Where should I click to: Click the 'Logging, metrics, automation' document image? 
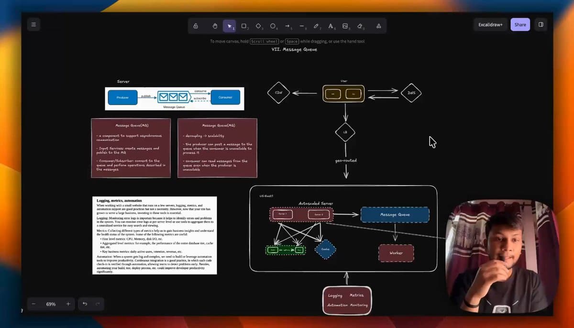click(155, 235)
